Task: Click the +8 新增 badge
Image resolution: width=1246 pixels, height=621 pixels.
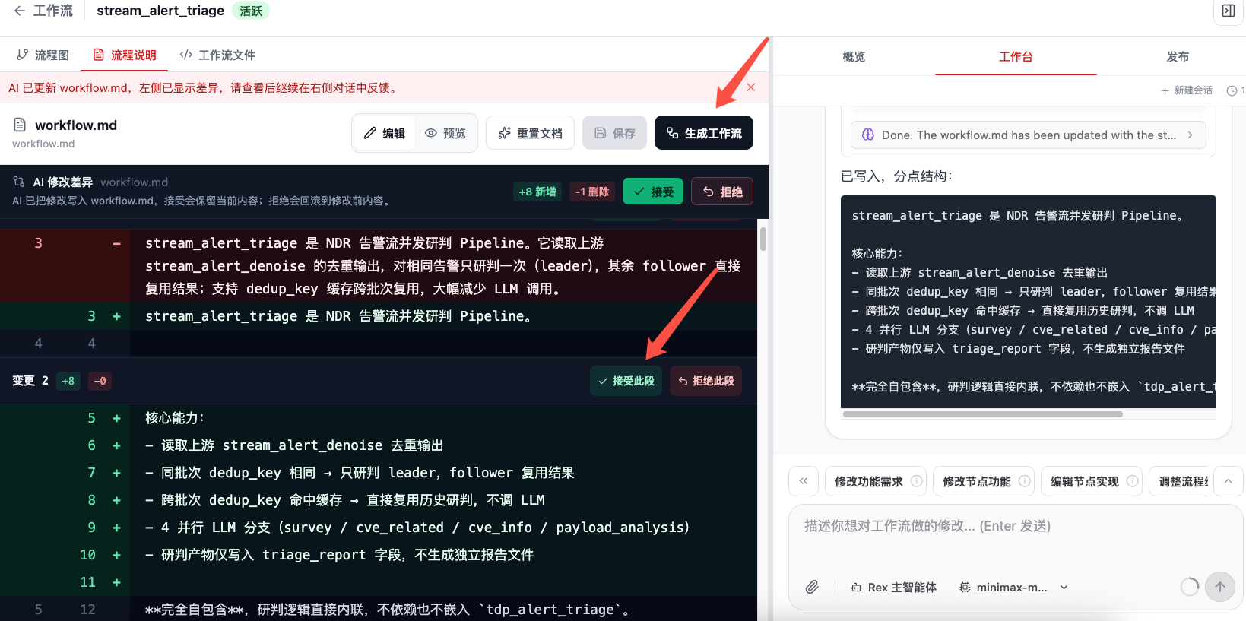Action: pos(537,192)
